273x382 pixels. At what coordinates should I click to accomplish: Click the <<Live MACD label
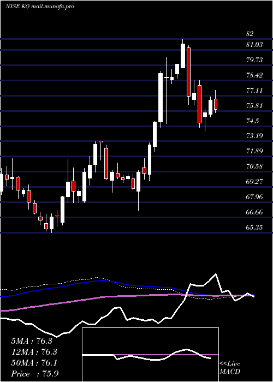[x=230, y=368]
